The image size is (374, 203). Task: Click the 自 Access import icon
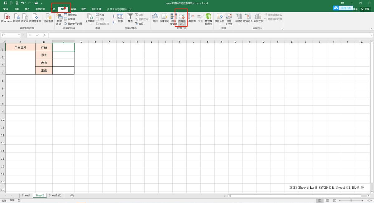point(7,18)
